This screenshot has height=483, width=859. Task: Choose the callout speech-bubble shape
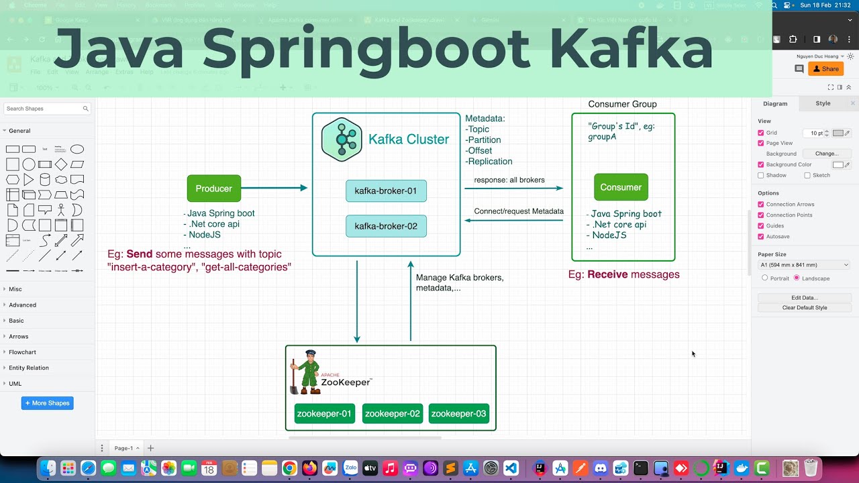point(45,210)
